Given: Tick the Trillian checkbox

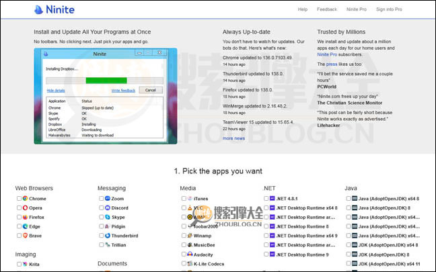Looking at the screenshot, I should click(101, 244).
